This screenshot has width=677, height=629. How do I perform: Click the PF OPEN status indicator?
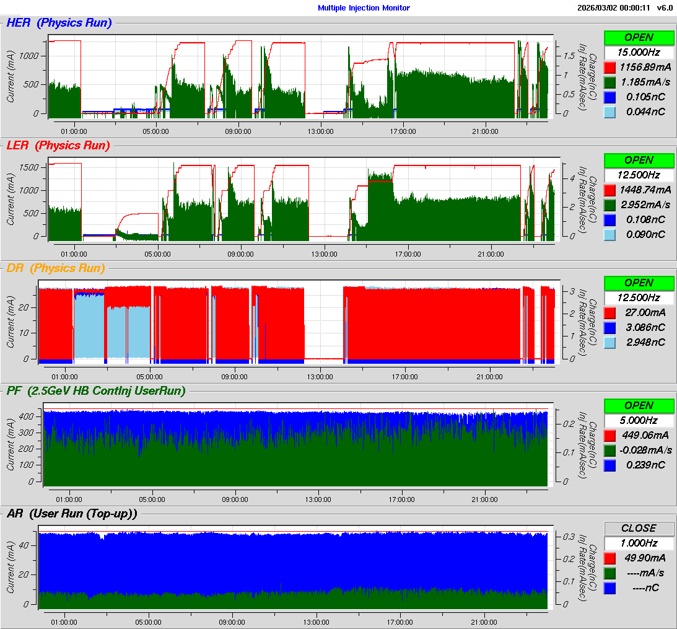[x=639, y=405]
